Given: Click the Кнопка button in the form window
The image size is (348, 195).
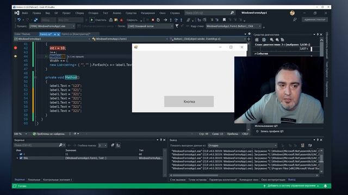Looking at the screenshot, I should pyautogui.click(x=189, y=101).
